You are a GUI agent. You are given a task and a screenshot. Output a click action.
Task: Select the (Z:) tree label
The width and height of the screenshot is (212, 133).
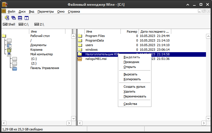click(x=34, y=63)
